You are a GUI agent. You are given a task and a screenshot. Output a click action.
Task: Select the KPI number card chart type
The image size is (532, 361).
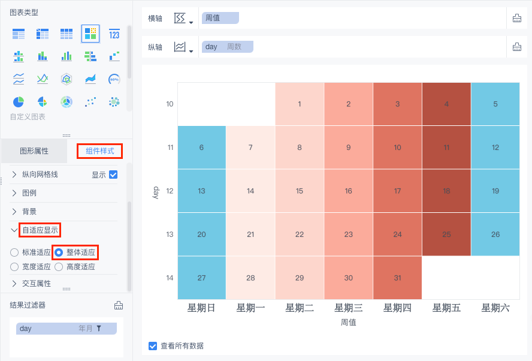114,34
